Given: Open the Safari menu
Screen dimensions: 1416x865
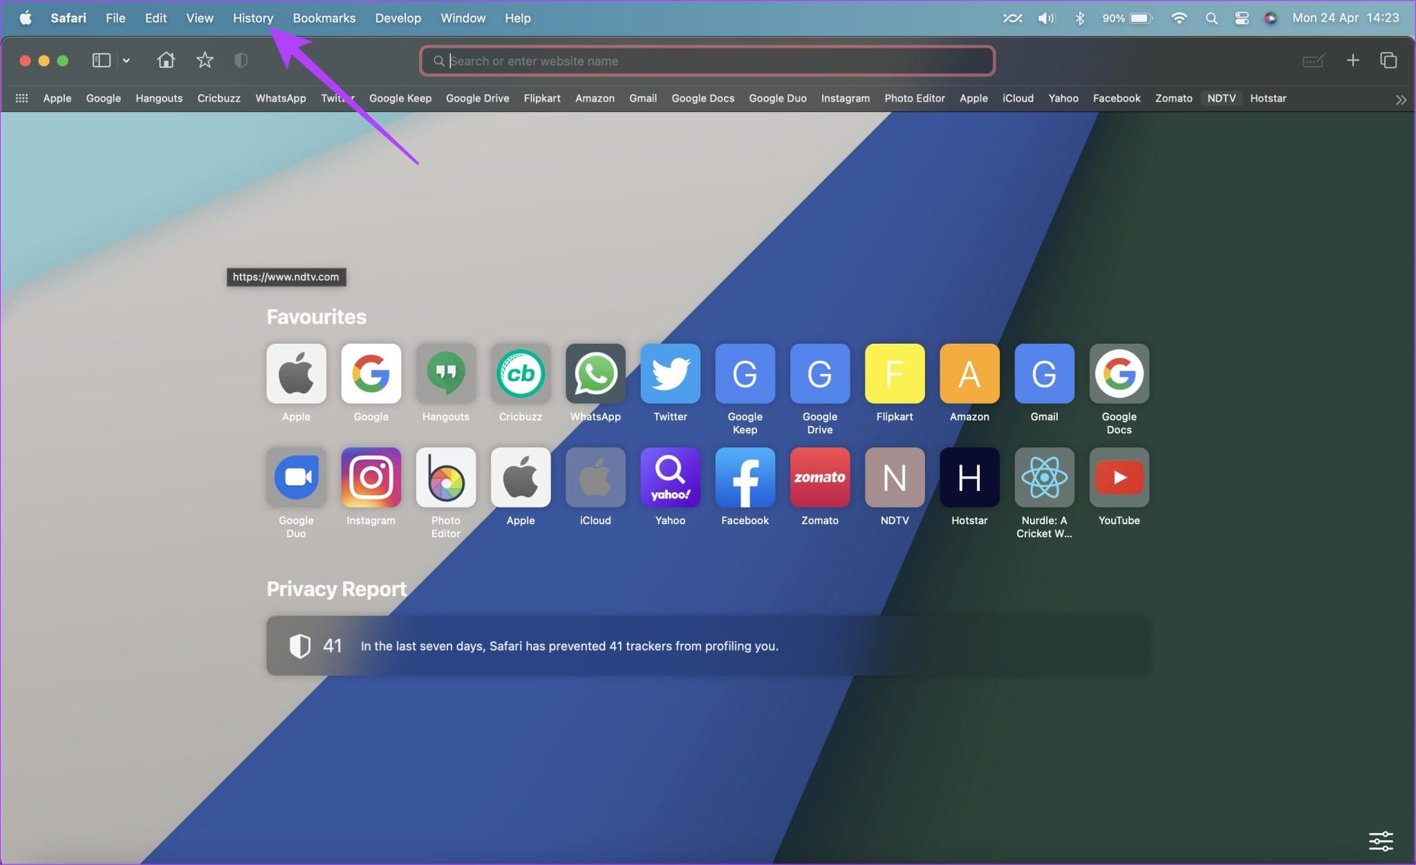Looking at the screenshot, I should [x=68, y=18].
